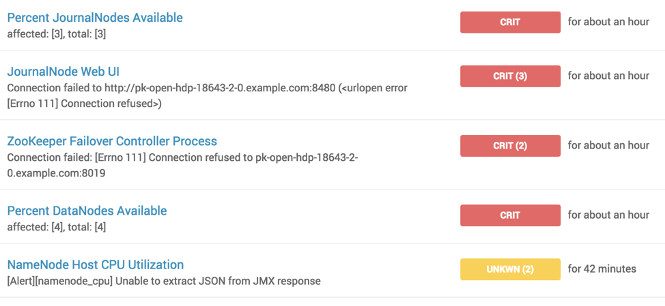
Task: Click duration text beside Percent JournalNodes Available
Action: pyautogui.click(x=608, y=22)
